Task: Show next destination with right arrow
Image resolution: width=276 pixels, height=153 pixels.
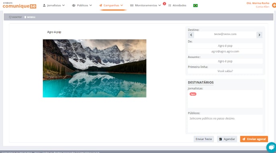Action: 259,35
